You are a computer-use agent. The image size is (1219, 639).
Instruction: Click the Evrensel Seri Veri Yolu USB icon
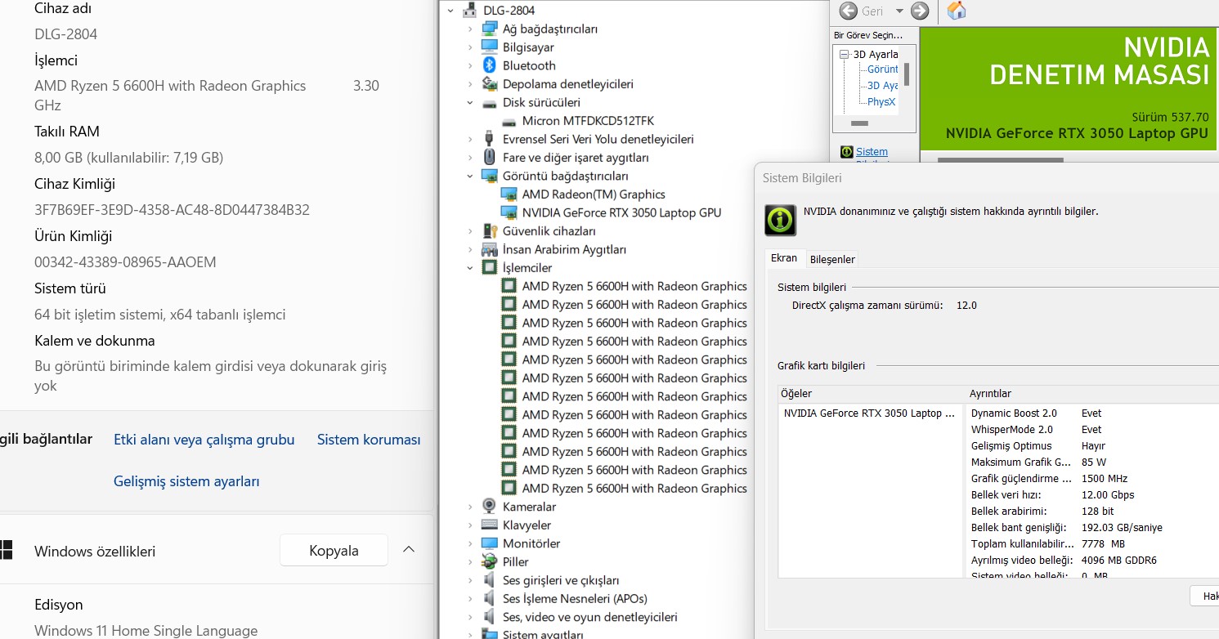point(490,139)
